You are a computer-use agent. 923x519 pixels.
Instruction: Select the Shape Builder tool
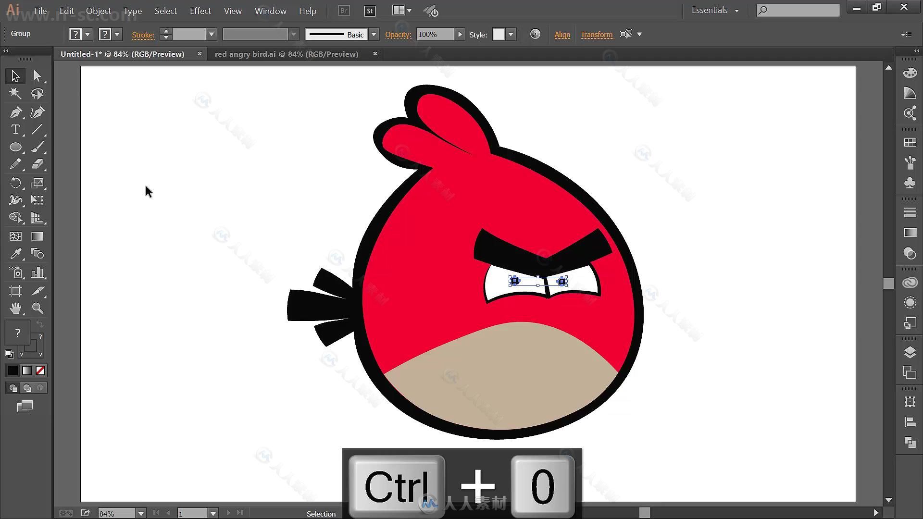click(15, 218)
